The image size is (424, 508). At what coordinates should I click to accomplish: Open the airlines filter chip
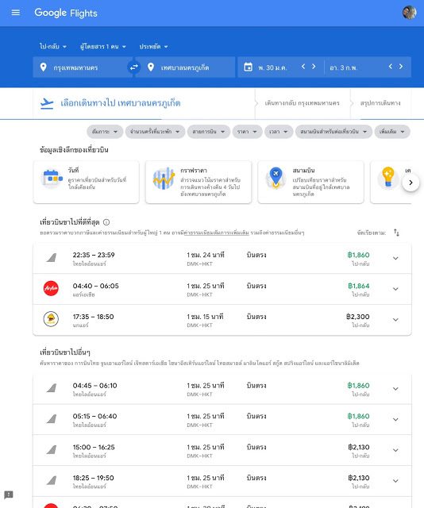[x=209, y=132]
